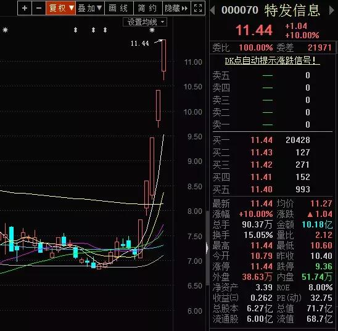Click stock name 特发信息
The image size is (338, 331).
point(292,10)
